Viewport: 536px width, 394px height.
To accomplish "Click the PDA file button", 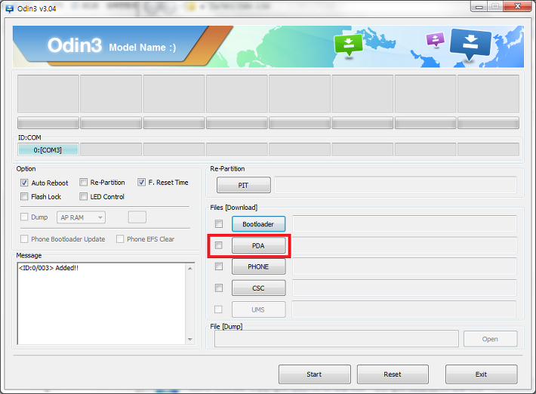I will (x=258, y=246).
